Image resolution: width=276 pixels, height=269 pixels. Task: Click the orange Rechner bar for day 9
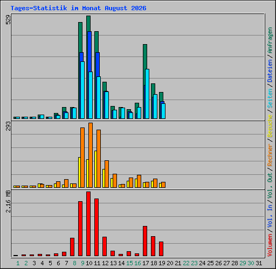coord(82,158)
